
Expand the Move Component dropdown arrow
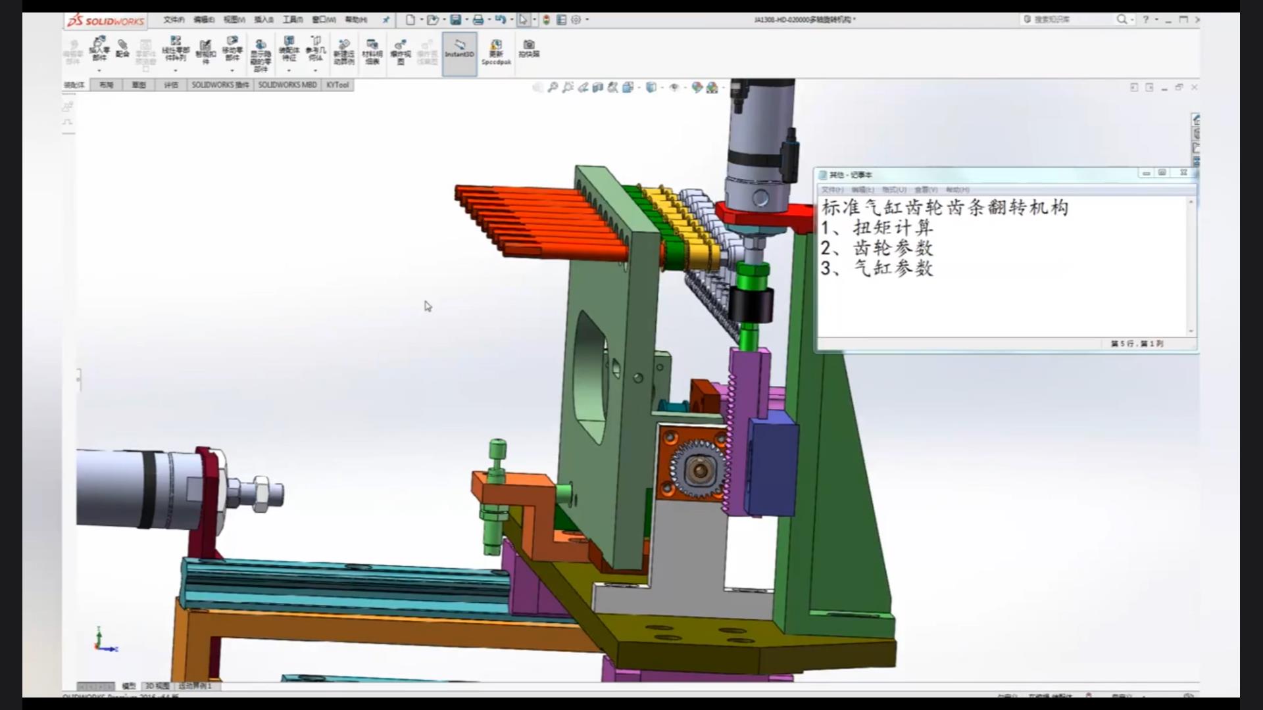(x=232, y=70)
